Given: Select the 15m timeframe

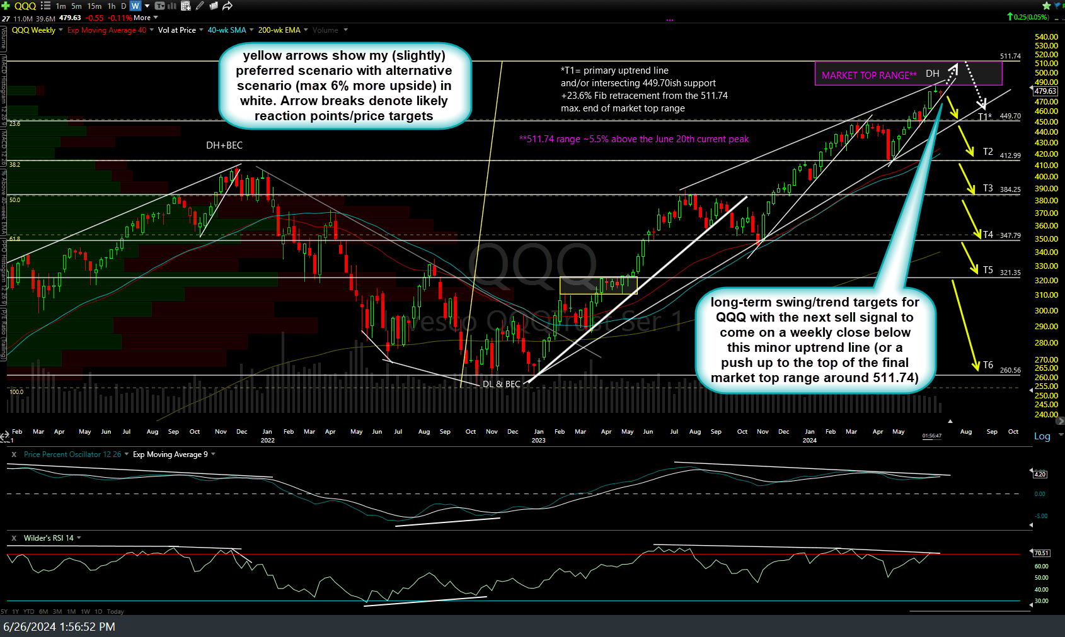Looking at the screenshot, I should click(95, 6).
